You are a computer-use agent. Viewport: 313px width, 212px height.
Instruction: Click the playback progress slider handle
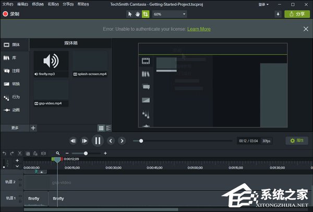pos(141,141)
